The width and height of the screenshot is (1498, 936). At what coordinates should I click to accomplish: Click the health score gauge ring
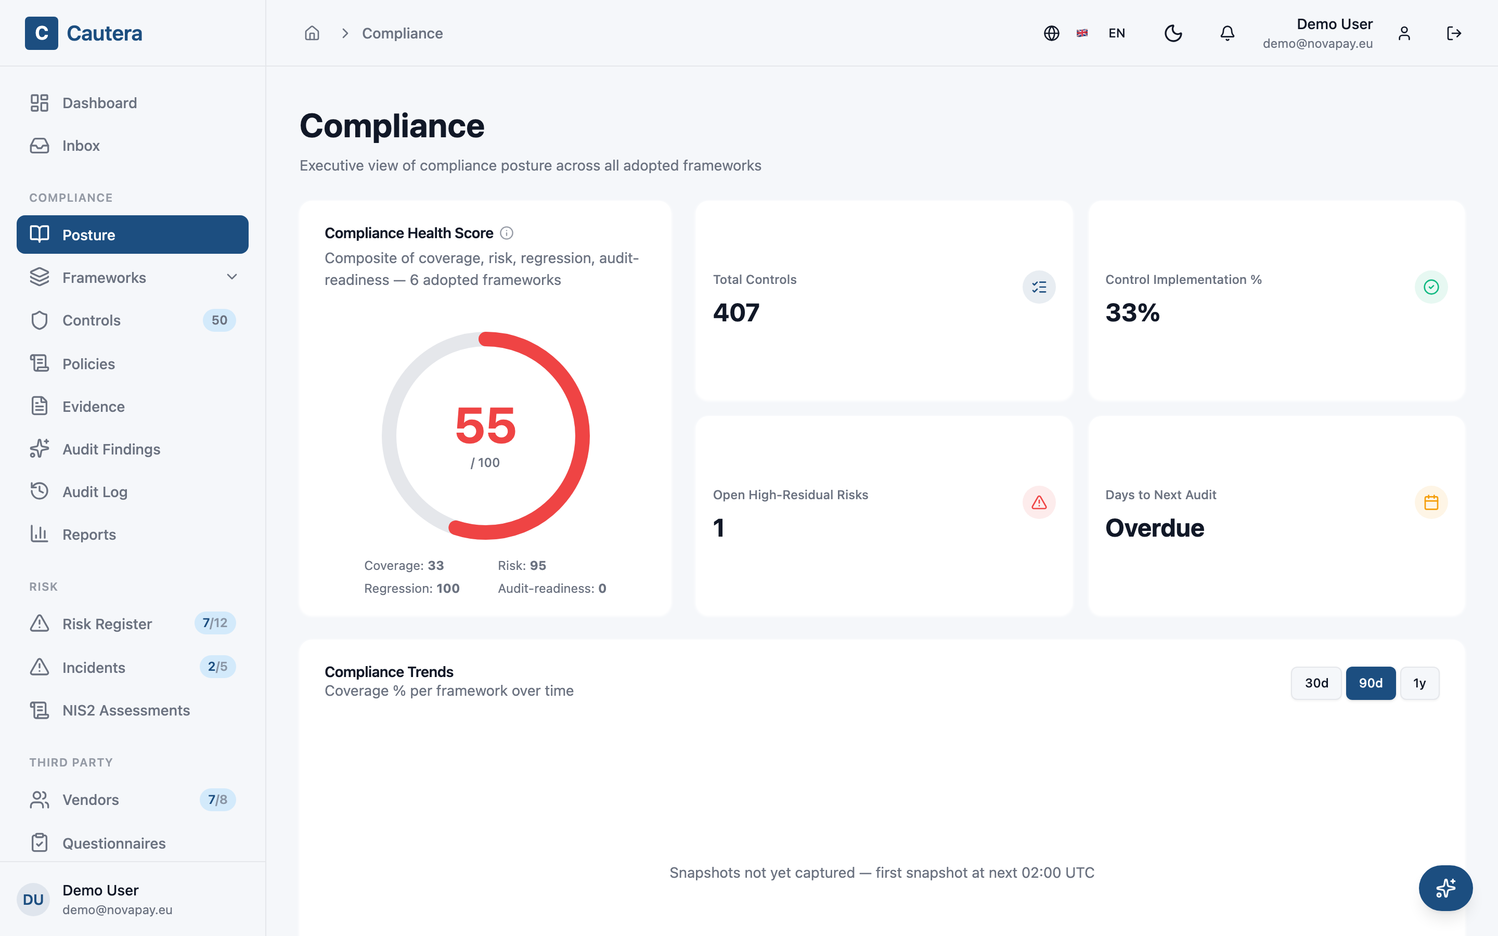click(485, 436)
